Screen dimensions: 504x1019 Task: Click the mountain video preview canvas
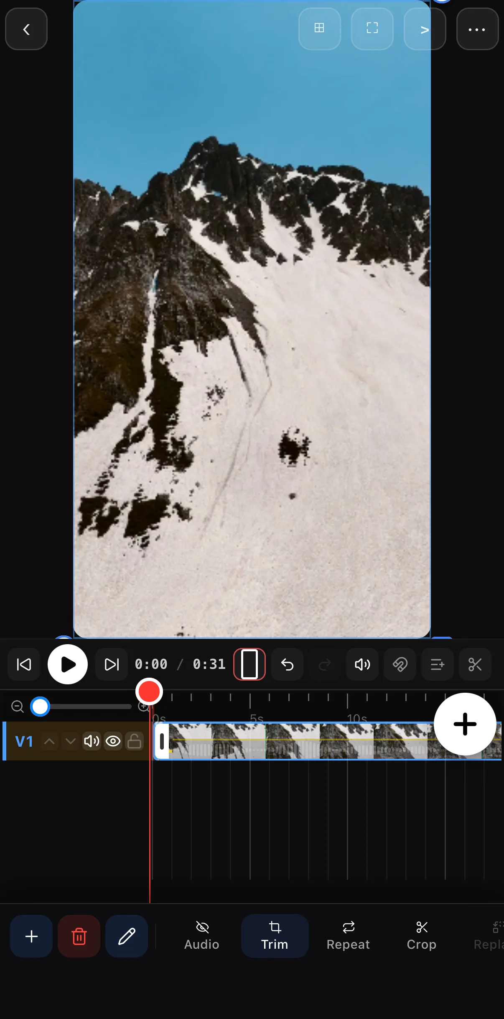pyautogui.click(x=252, y=319)
